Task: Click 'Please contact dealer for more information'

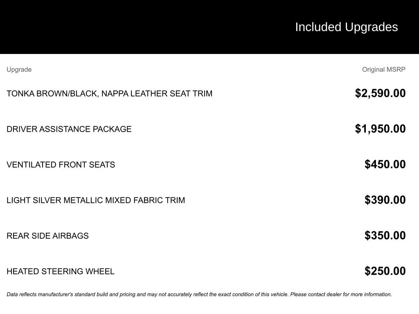Action: pyautogui.click(x=341, y=294)
